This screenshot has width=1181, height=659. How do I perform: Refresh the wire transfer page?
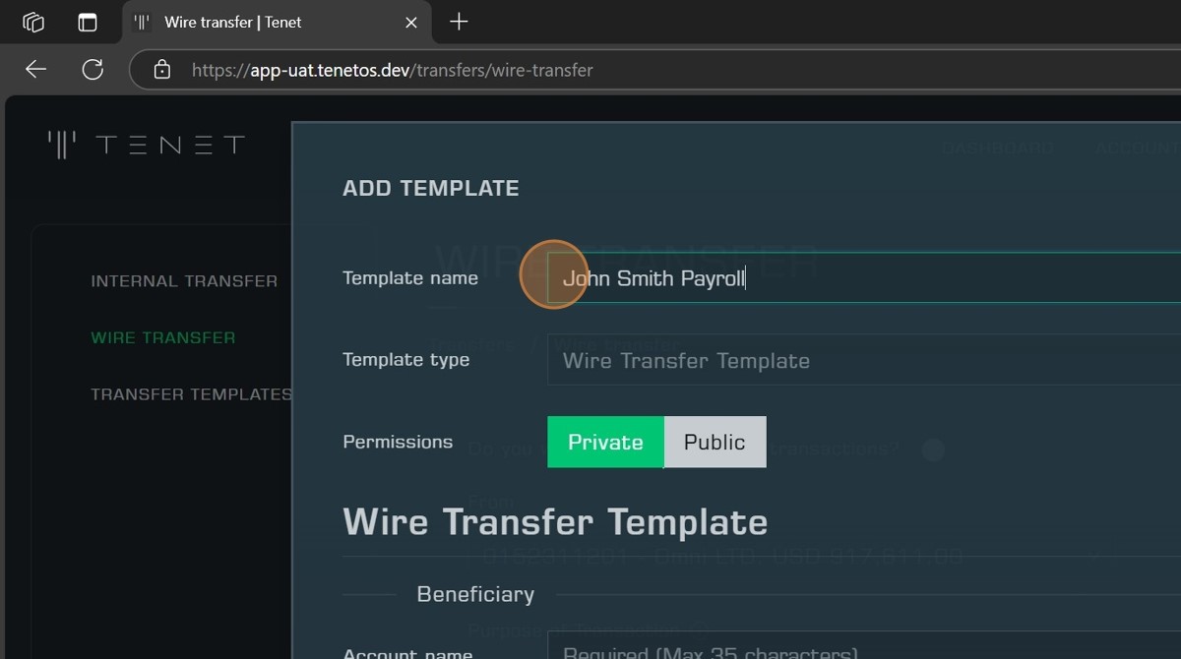[93, 69]
